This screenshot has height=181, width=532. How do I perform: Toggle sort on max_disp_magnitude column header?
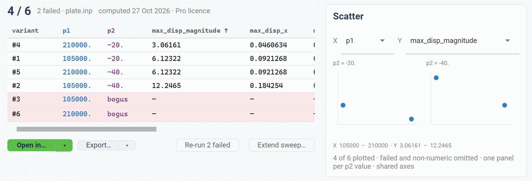[190, 30]
